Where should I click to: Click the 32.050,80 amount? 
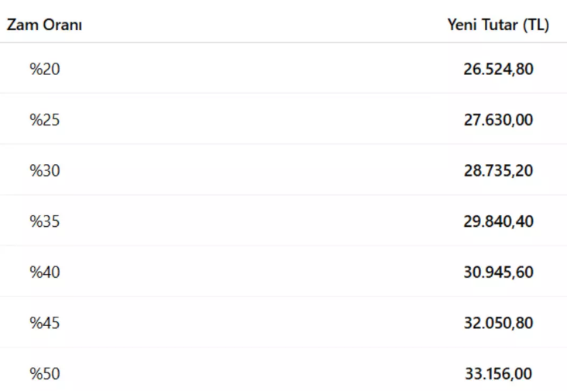pos(498,323)
